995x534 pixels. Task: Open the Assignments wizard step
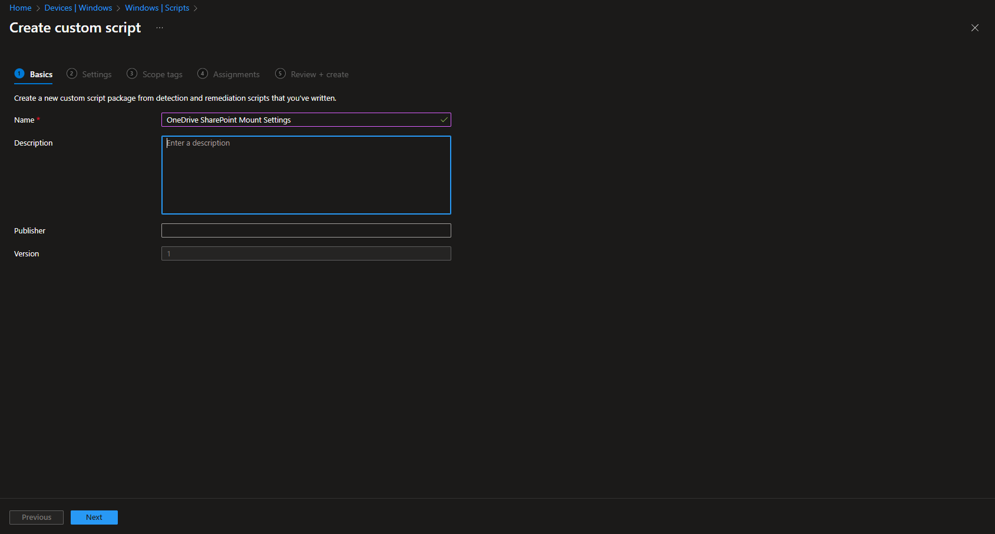point(235,74)
